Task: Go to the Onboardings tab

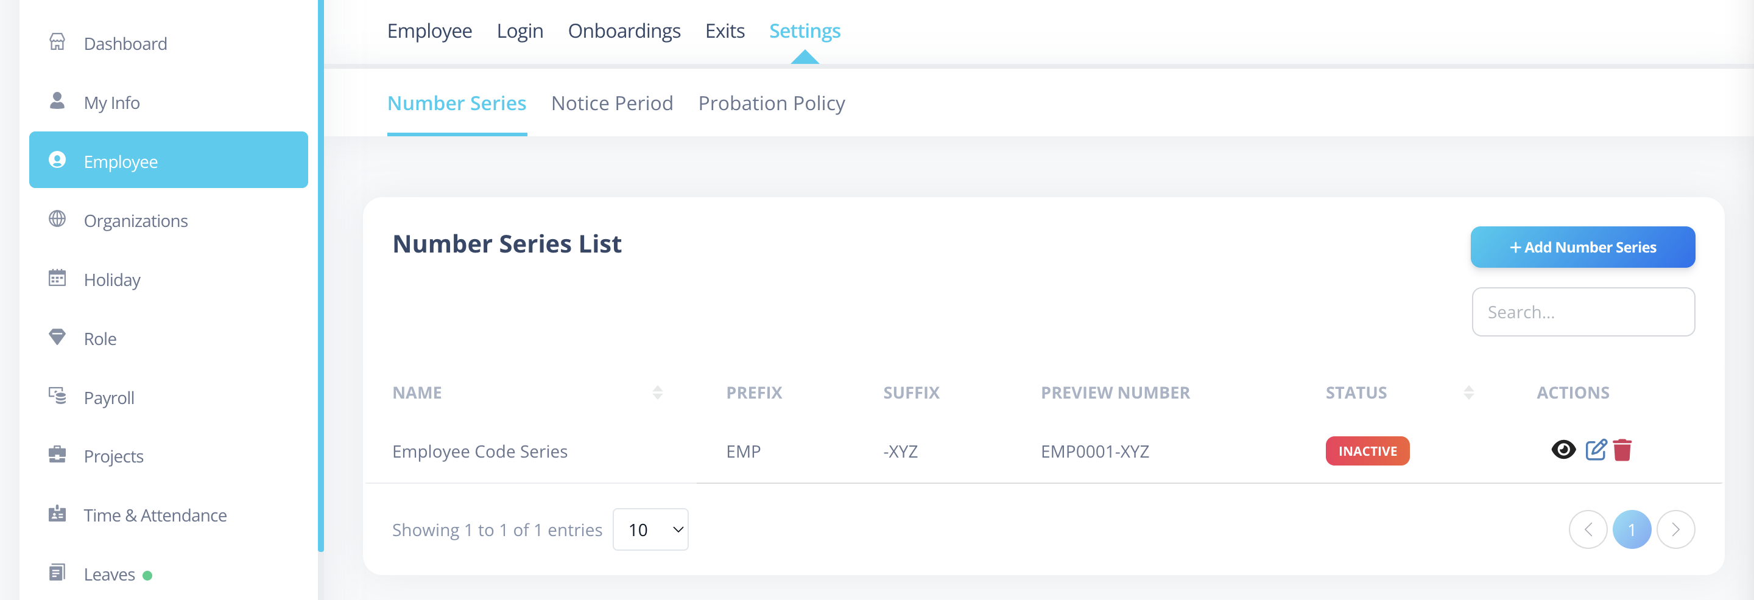Action: pyautogui.click(x=624, y=30)
